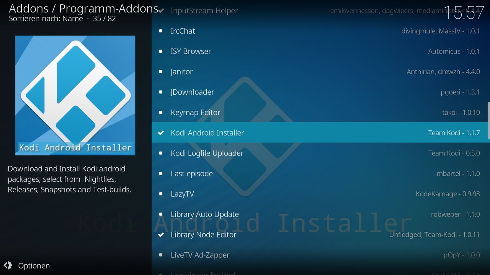
Task: Open the Janitor addon entry
Action: coord(320,71)
